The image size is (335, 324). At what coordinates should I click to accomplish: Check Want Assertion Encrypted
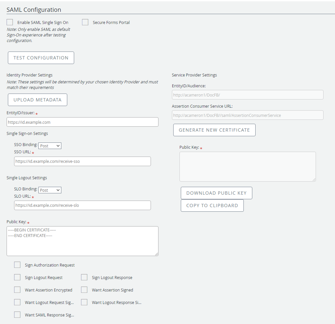17,290
